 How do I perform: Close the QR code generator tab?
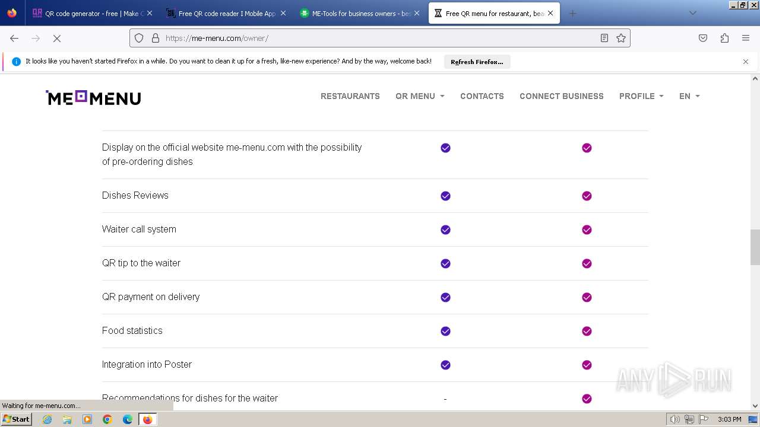point(149,13)
